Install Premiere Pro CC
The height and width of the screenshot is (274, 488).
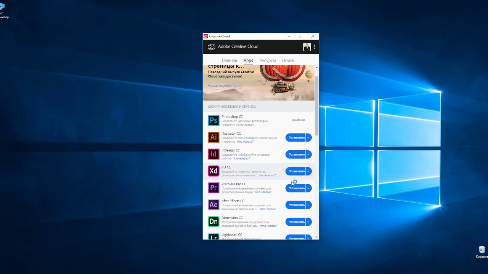[x=296, y=188]
